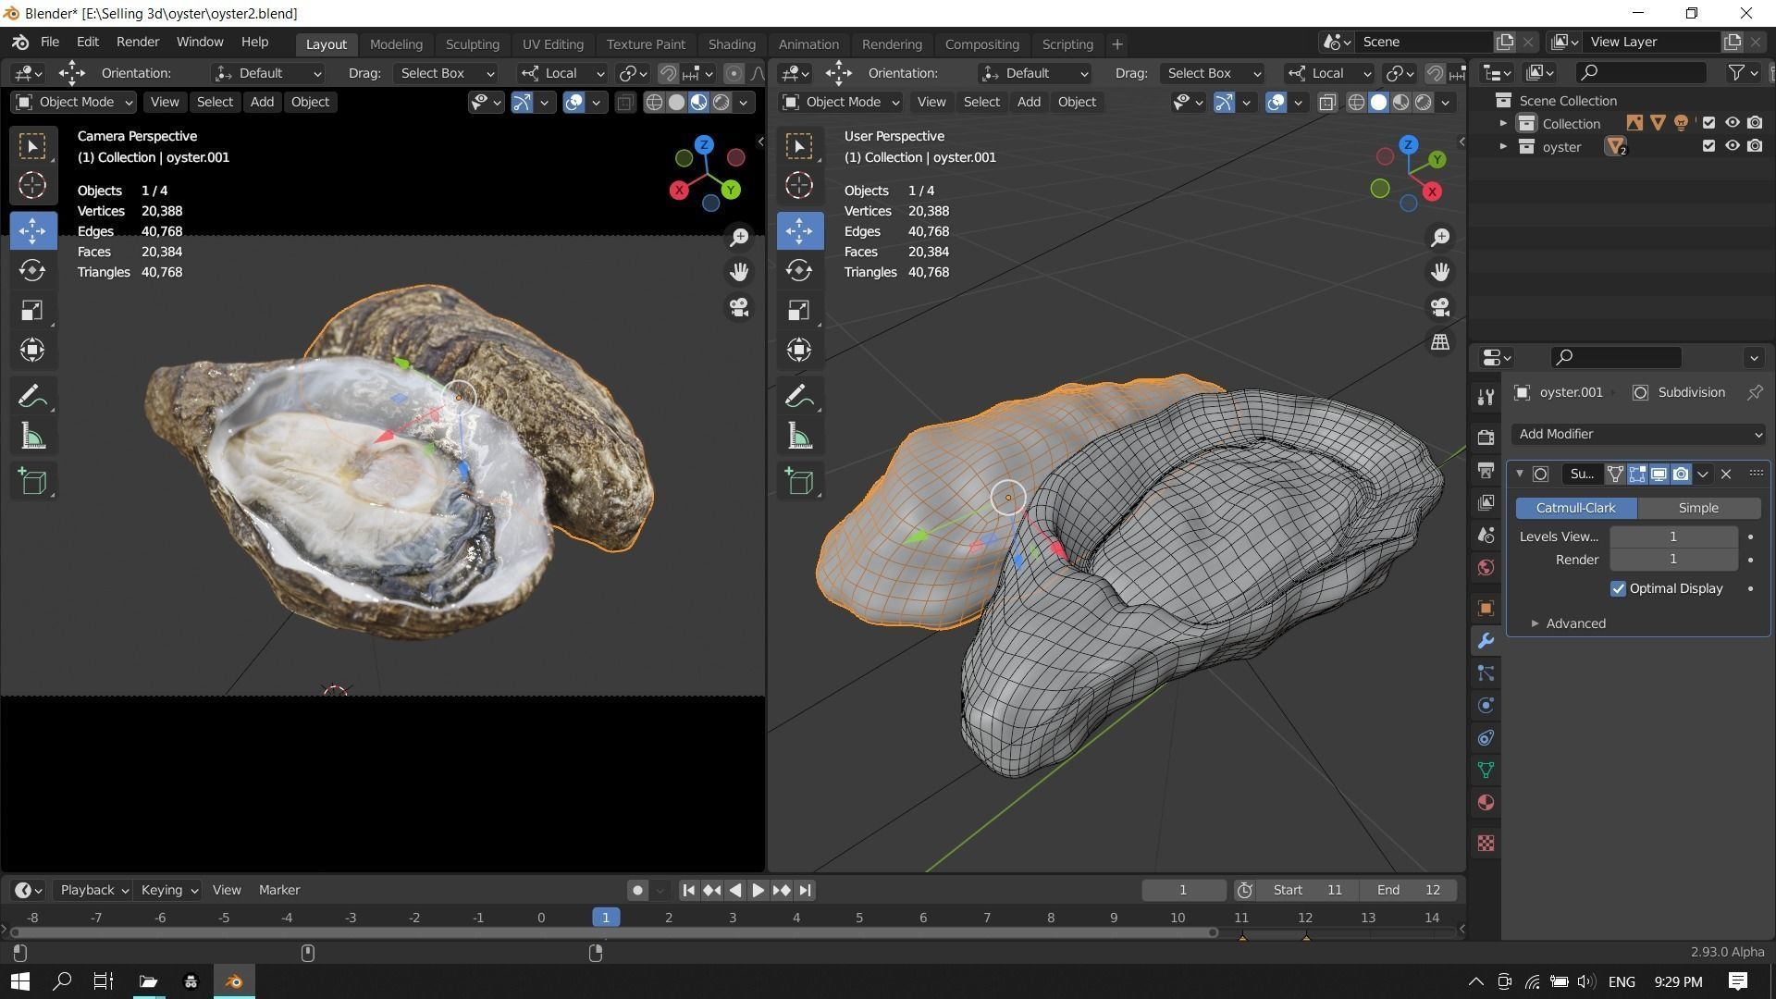
Task: Toggle Optimal Display checkbox
Action: (1618, 588)
